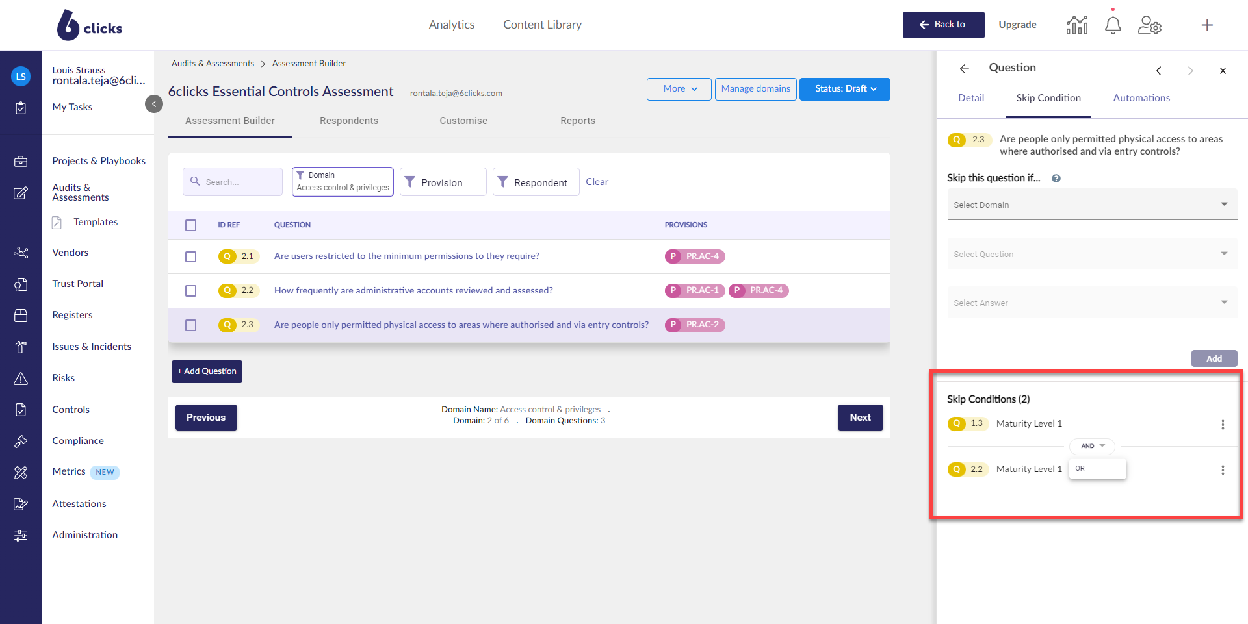Click the Compliance gavel icon
Screen dimensions: 1248x624
[x=21, y=442]
